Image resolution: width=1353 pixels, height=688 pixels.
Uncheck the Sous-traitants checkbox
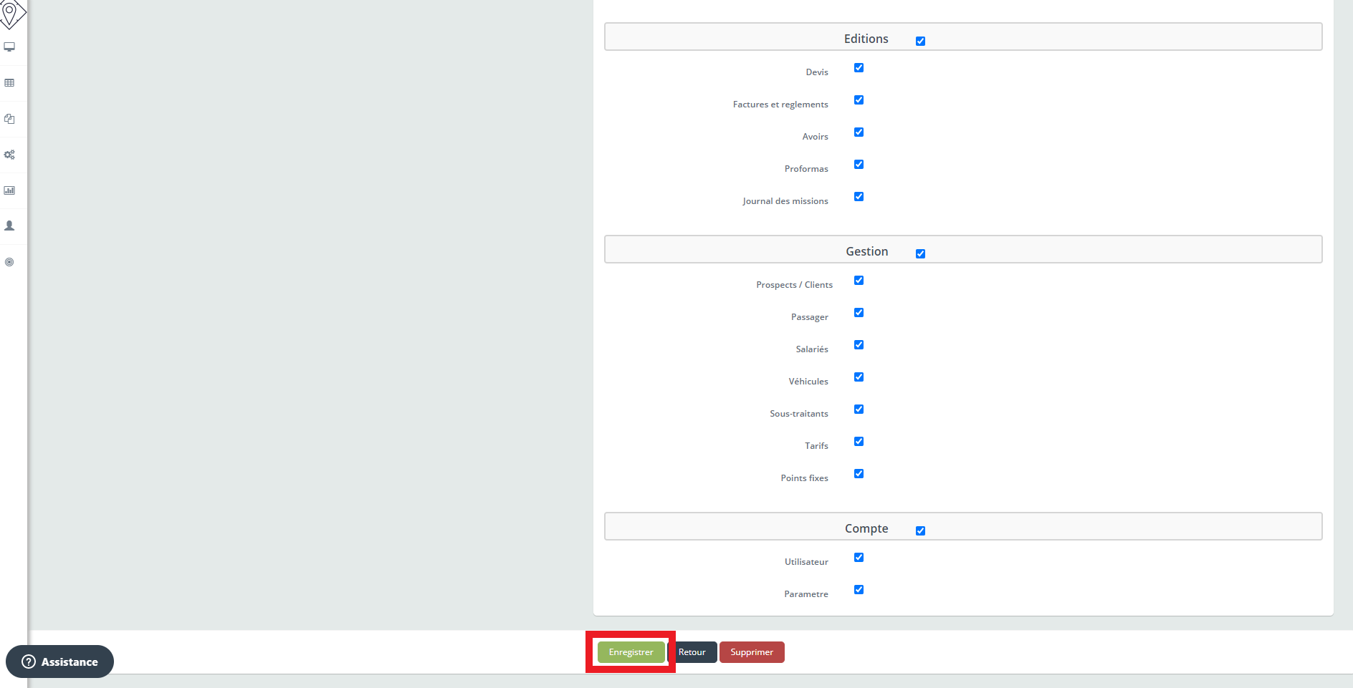point(859,410)
